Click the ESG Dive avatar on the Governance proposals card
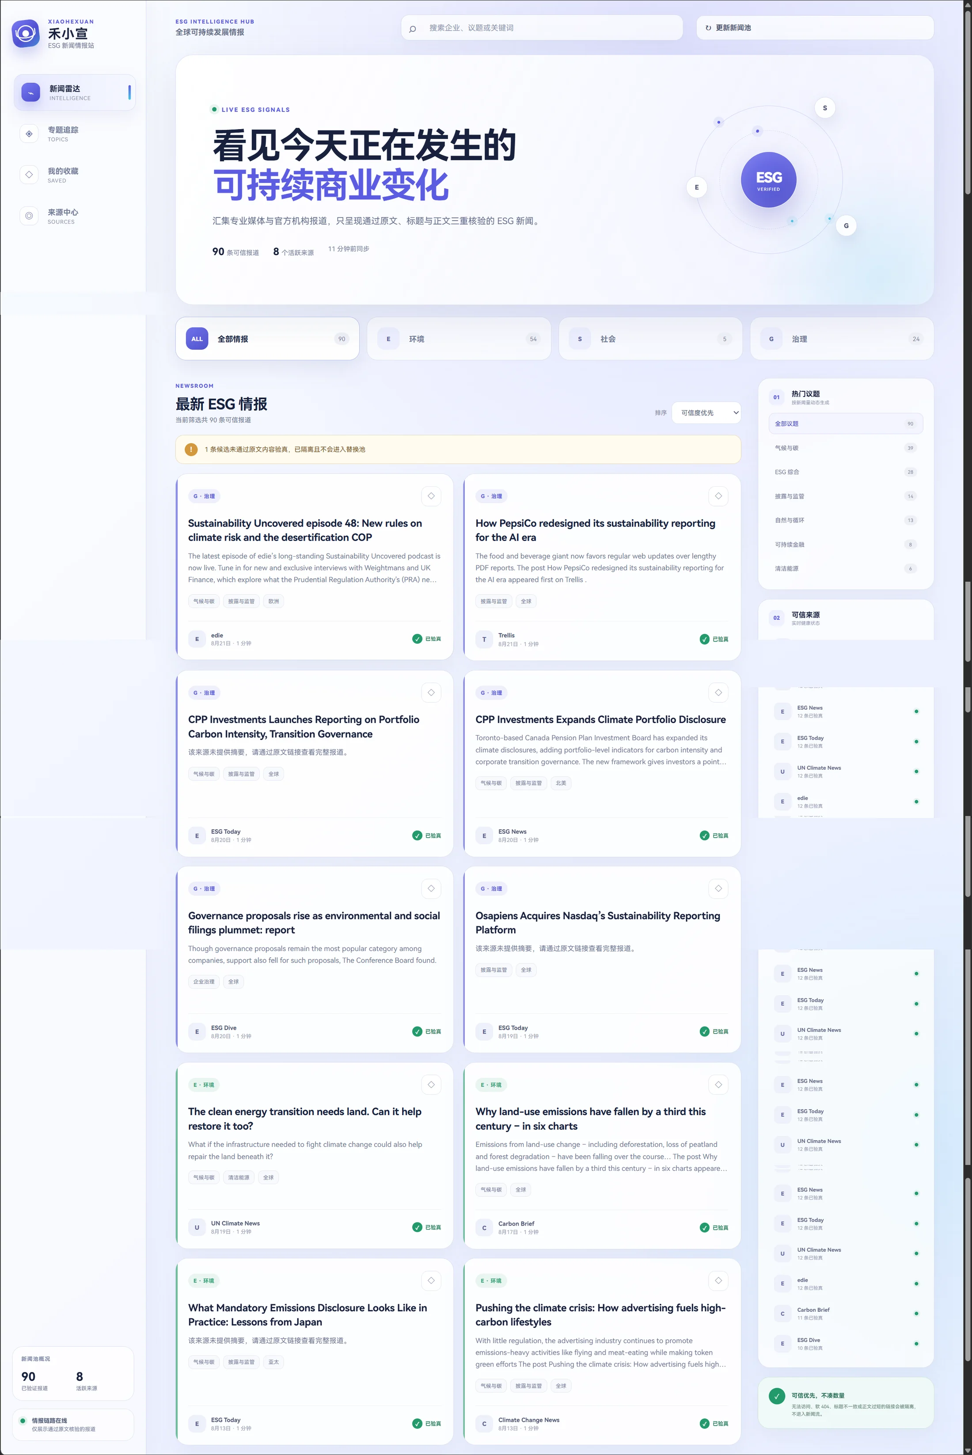 pos(197,1031)
